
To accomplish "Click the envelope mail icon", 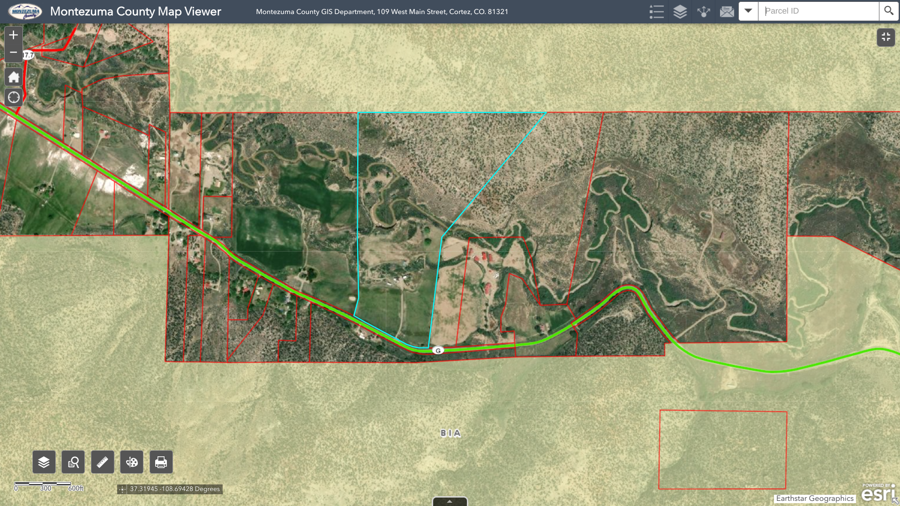I will 727,11.
